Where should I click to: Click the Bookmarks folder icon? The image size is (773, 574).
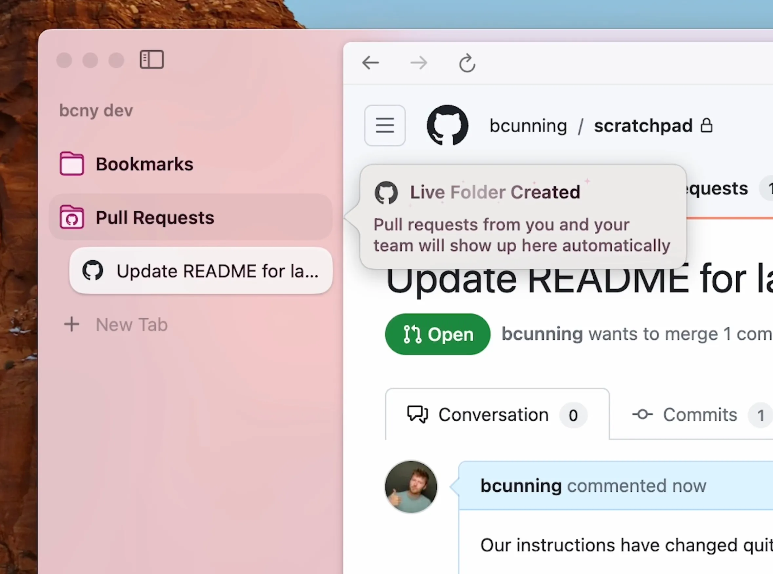point(72,164)
